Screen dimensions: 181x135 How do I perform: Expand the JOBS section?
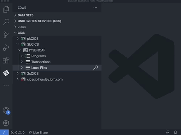point(15,27)
